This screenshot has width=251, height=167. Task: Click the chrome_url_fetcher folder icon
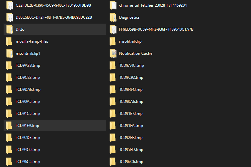pos(113,5)
